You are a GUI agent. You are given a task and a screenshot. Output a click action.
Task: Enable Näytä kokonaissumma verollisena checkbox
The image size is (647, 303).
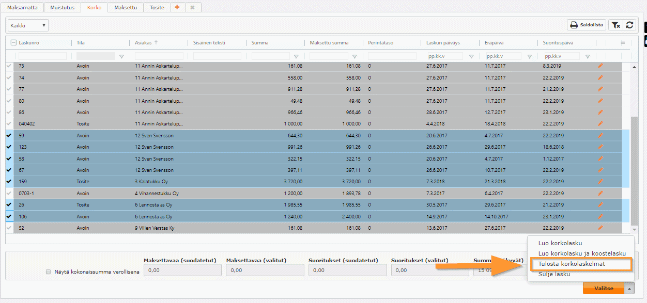tap(49, 272)
